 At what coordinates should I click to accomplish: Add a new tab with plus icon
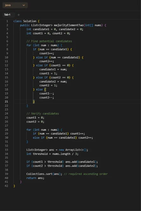tap(19, 15)
